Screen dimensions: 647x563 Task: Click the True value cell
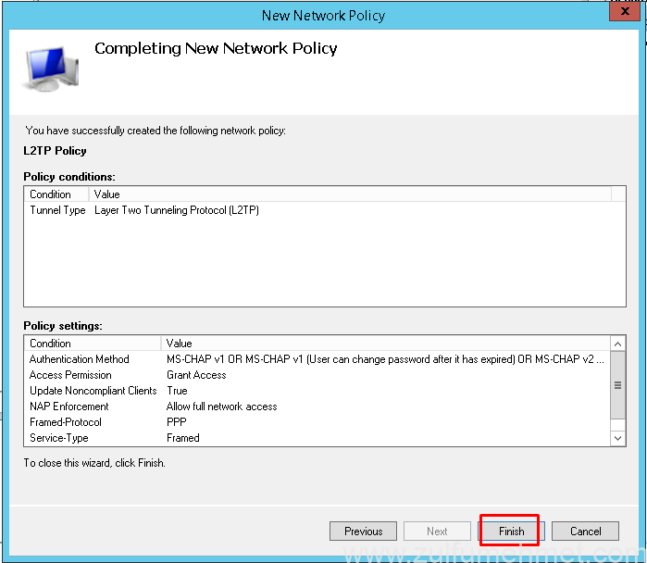click(177, 391)
